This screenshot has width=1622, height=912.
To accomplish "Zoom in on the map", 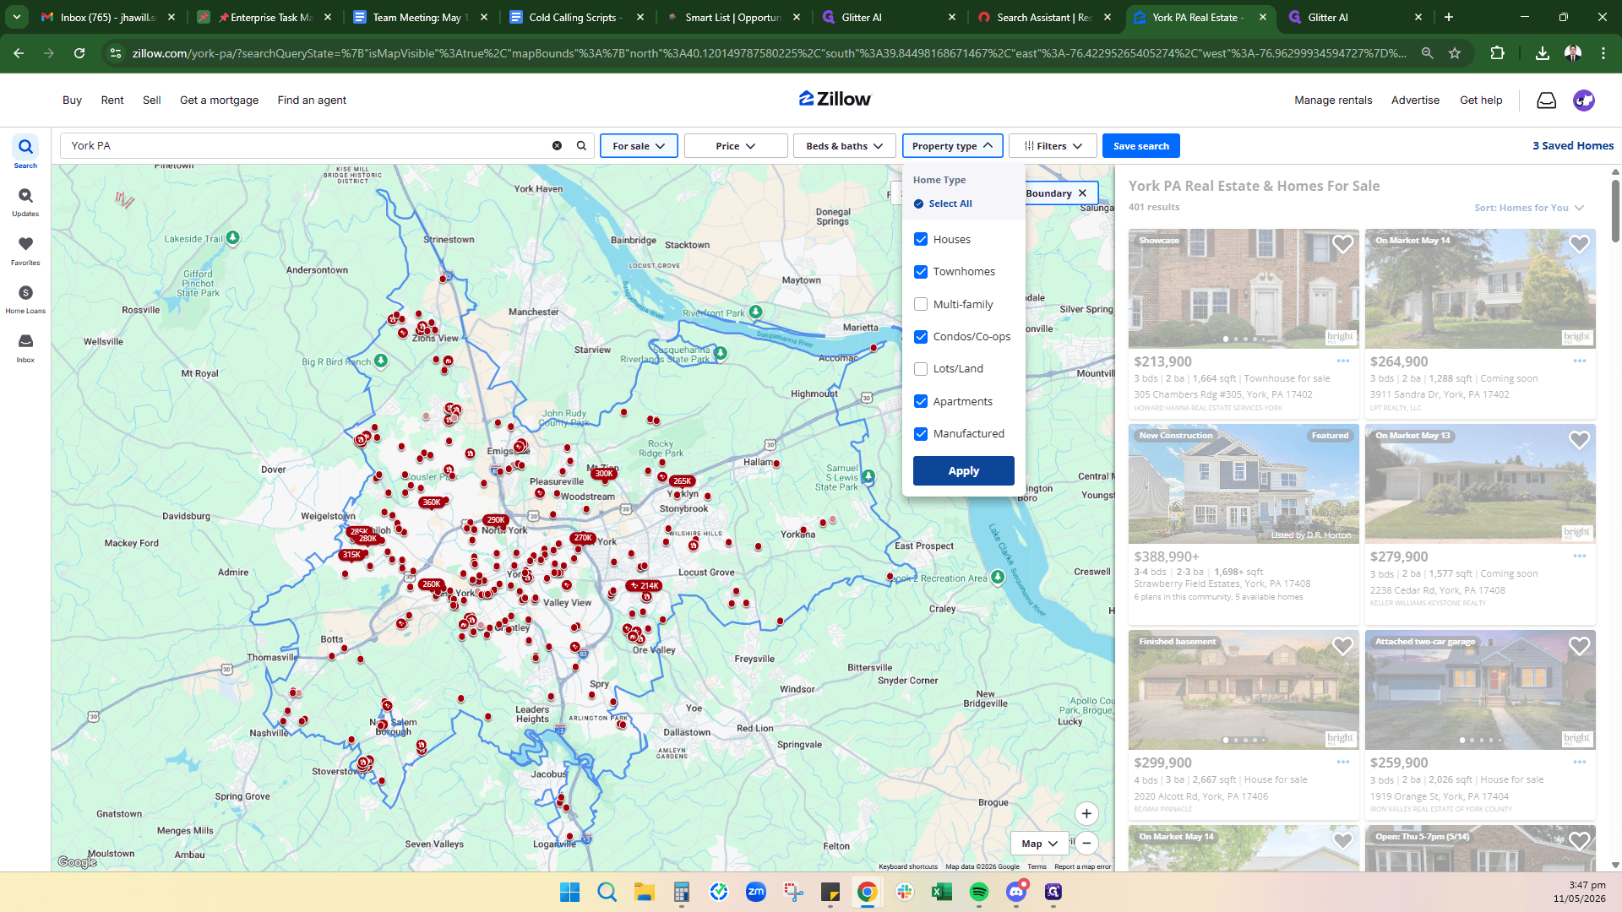I will point(1086,814).
